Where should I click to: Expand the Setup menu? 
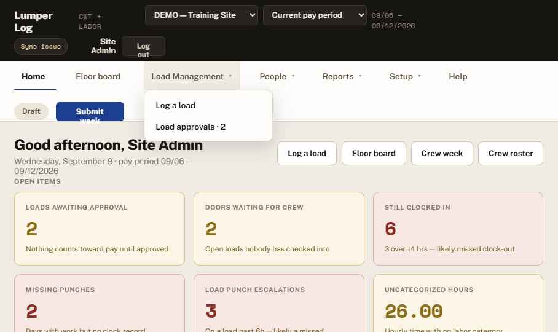pyautogui.click(x=405, y=76)
